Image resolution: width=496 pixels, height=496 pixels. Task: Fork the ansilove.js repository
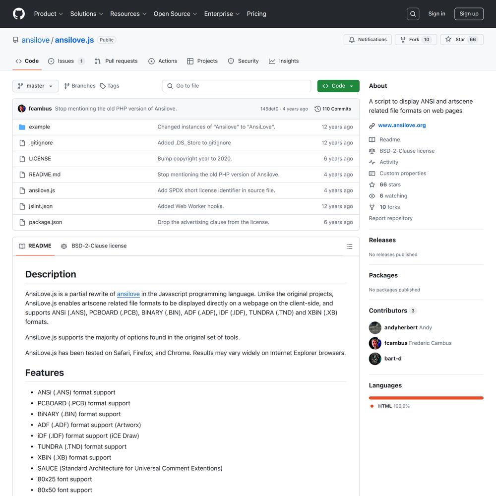[x=416, y=40]
